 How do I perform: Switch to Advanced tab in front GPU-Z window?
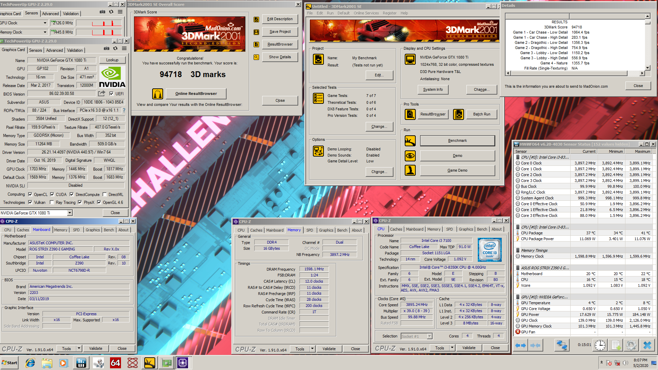click(54, 50)
